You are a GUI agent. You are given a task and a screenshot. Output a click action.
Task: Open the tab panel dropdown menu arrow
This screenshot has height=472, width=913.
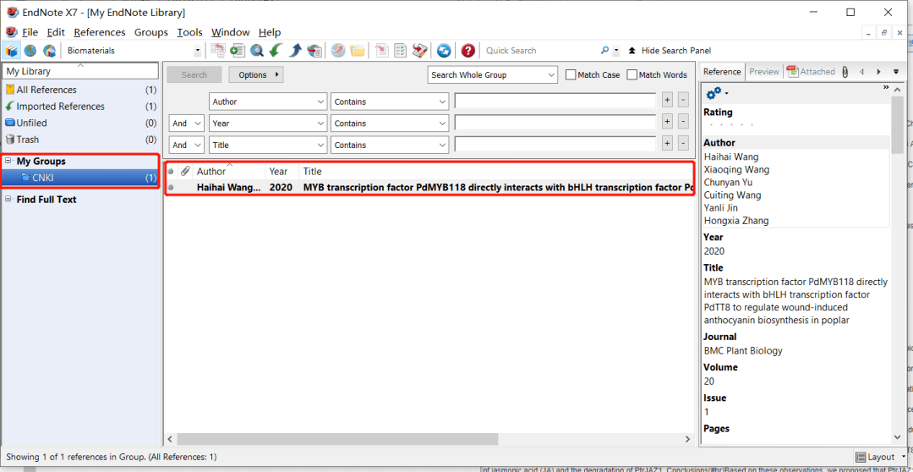click(896, 72)
